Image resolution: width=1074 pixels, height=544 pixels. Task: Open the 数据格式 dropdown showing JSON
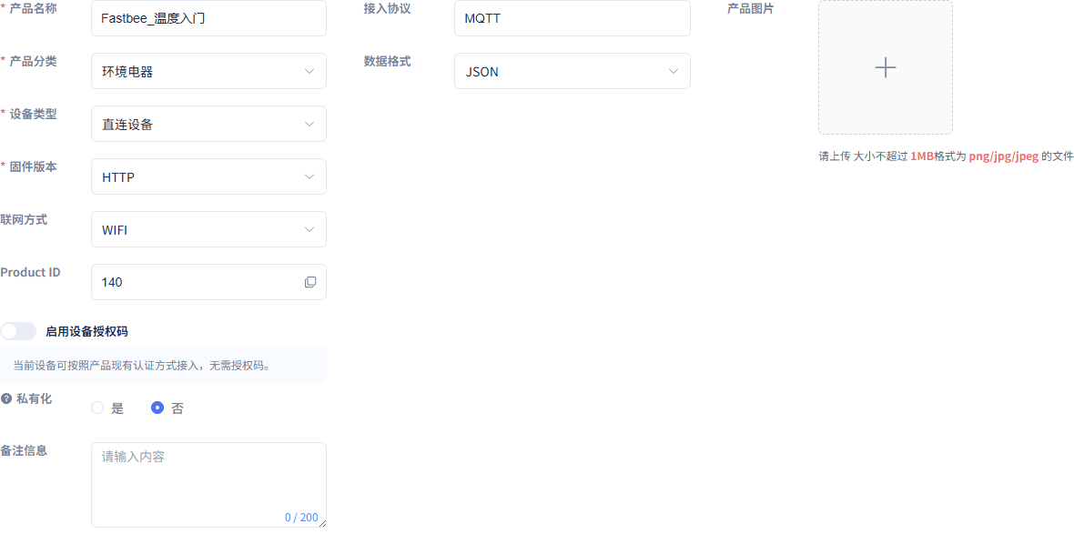coord(572,71)
